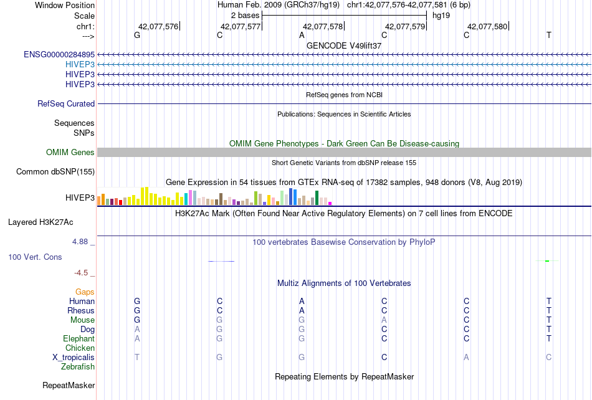Click the Rhesus alignment row label

[81, 310]
